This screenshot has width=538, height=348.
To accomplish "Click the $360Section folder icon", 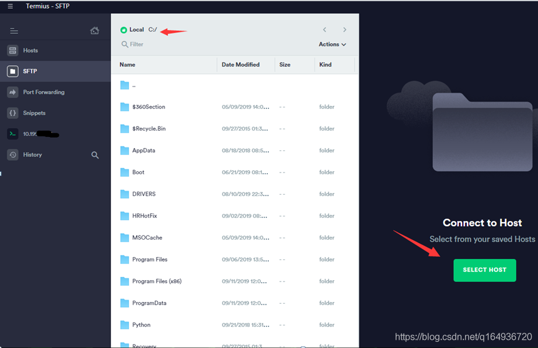I will 124,107.
